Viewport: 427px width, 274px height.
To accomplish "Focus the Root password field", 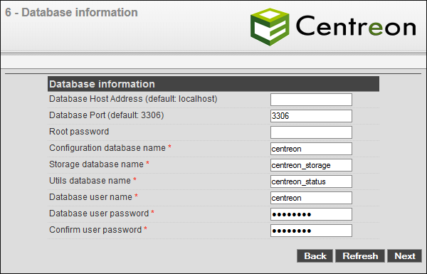I will coord(311,132).
